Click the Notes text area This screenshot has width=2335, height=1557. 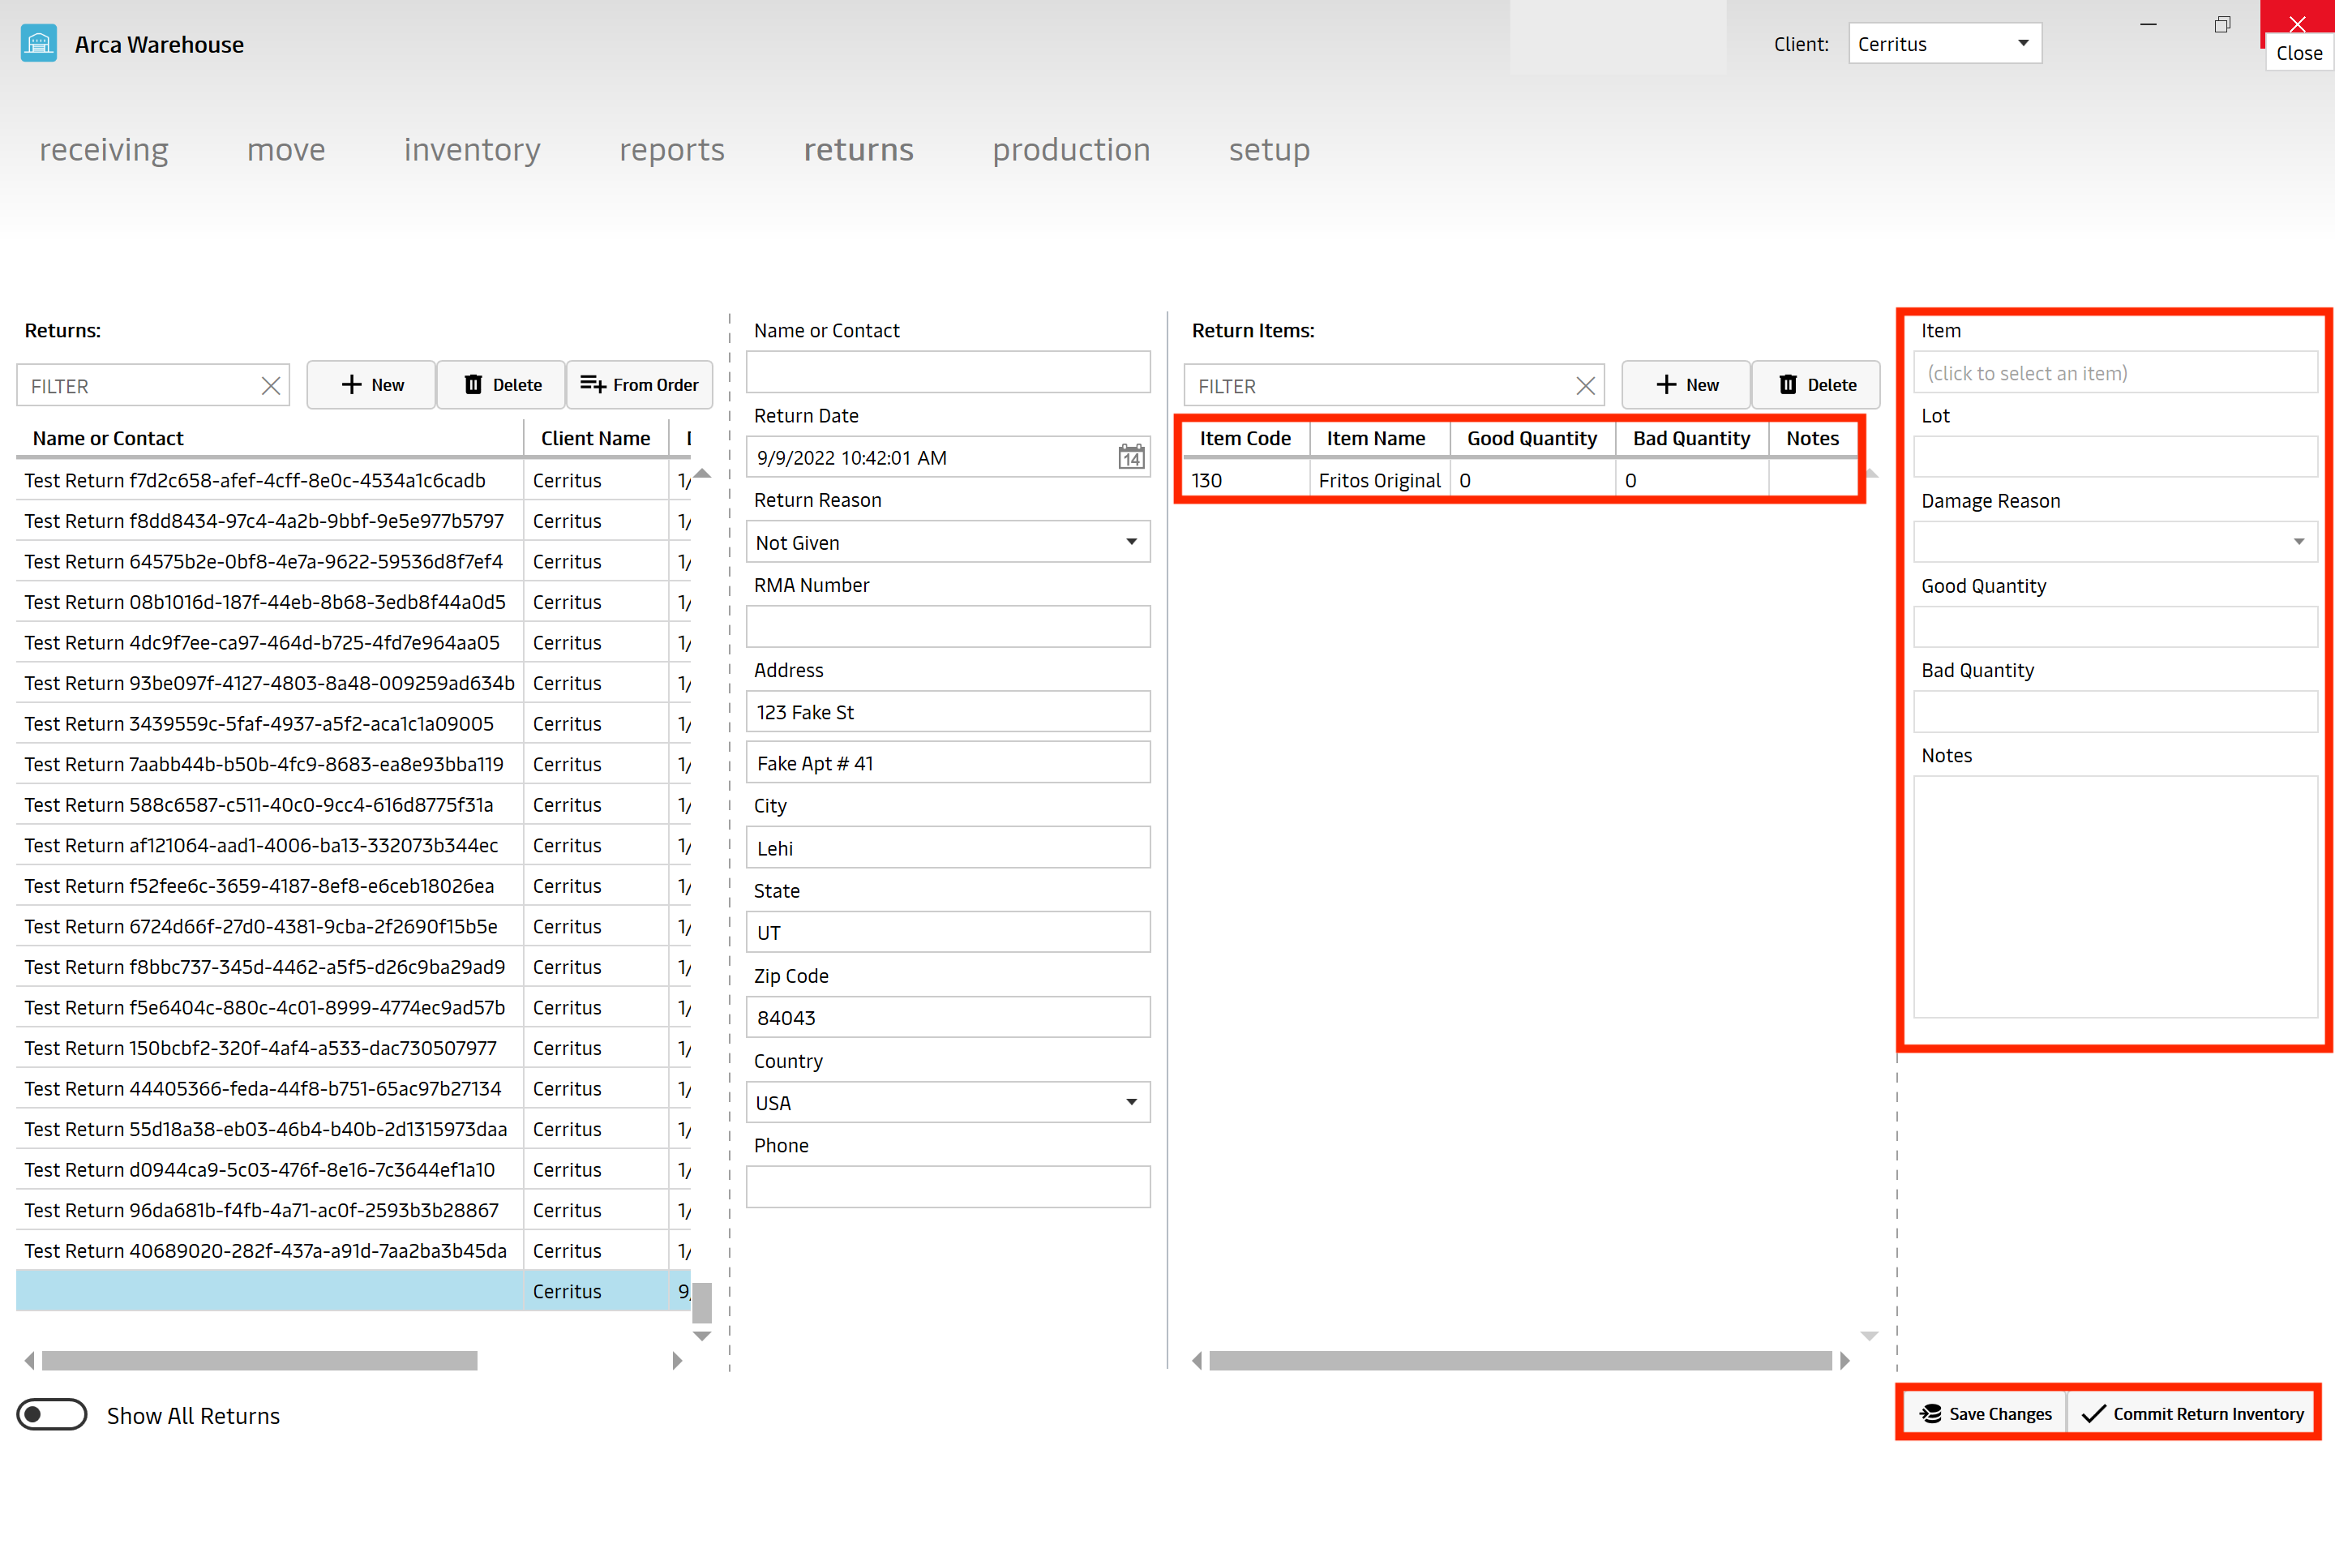coord(2114,897)
